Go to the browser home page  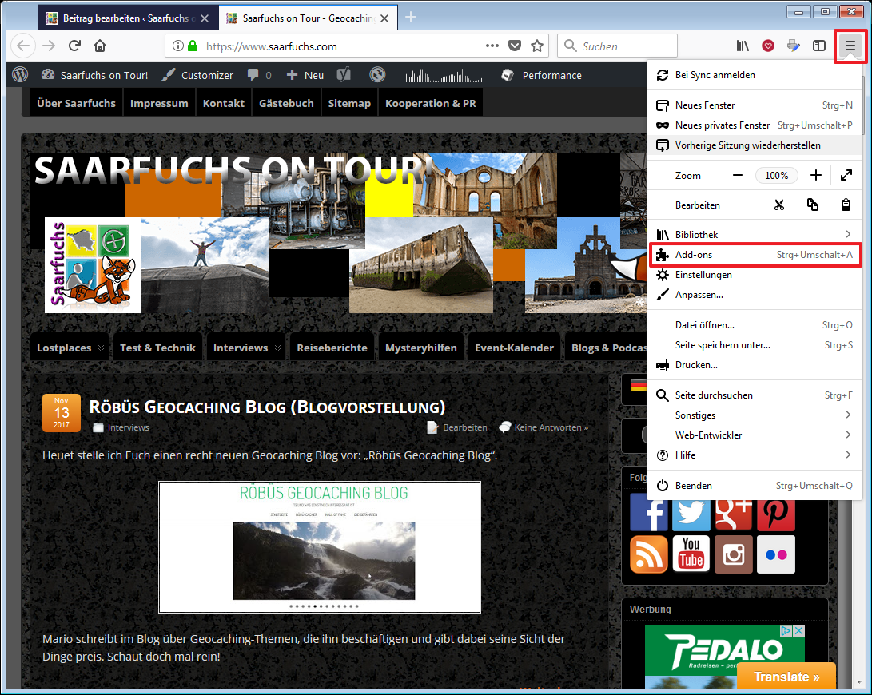click(100, 46)
